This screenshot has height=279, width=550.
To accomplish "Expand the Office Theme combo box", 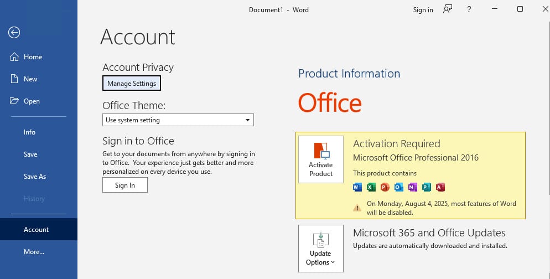I will coord(178,120).
